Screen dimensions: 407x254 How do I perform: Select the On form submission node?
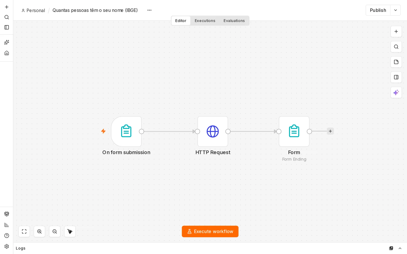point(126,131)
